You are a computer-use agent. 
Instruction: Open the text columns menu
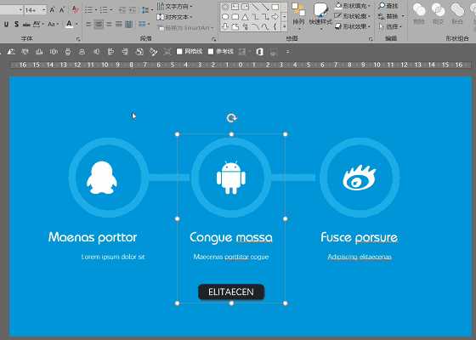click(x=144, y=24)
